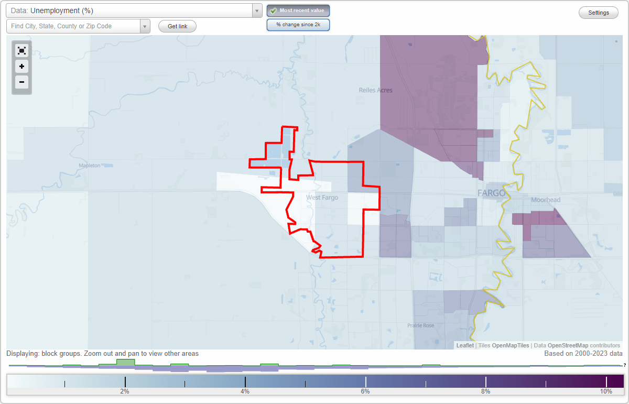Screen dimensions: 629x404
Task: Follow the Leaflet attribution link
Action: [464, 345]
